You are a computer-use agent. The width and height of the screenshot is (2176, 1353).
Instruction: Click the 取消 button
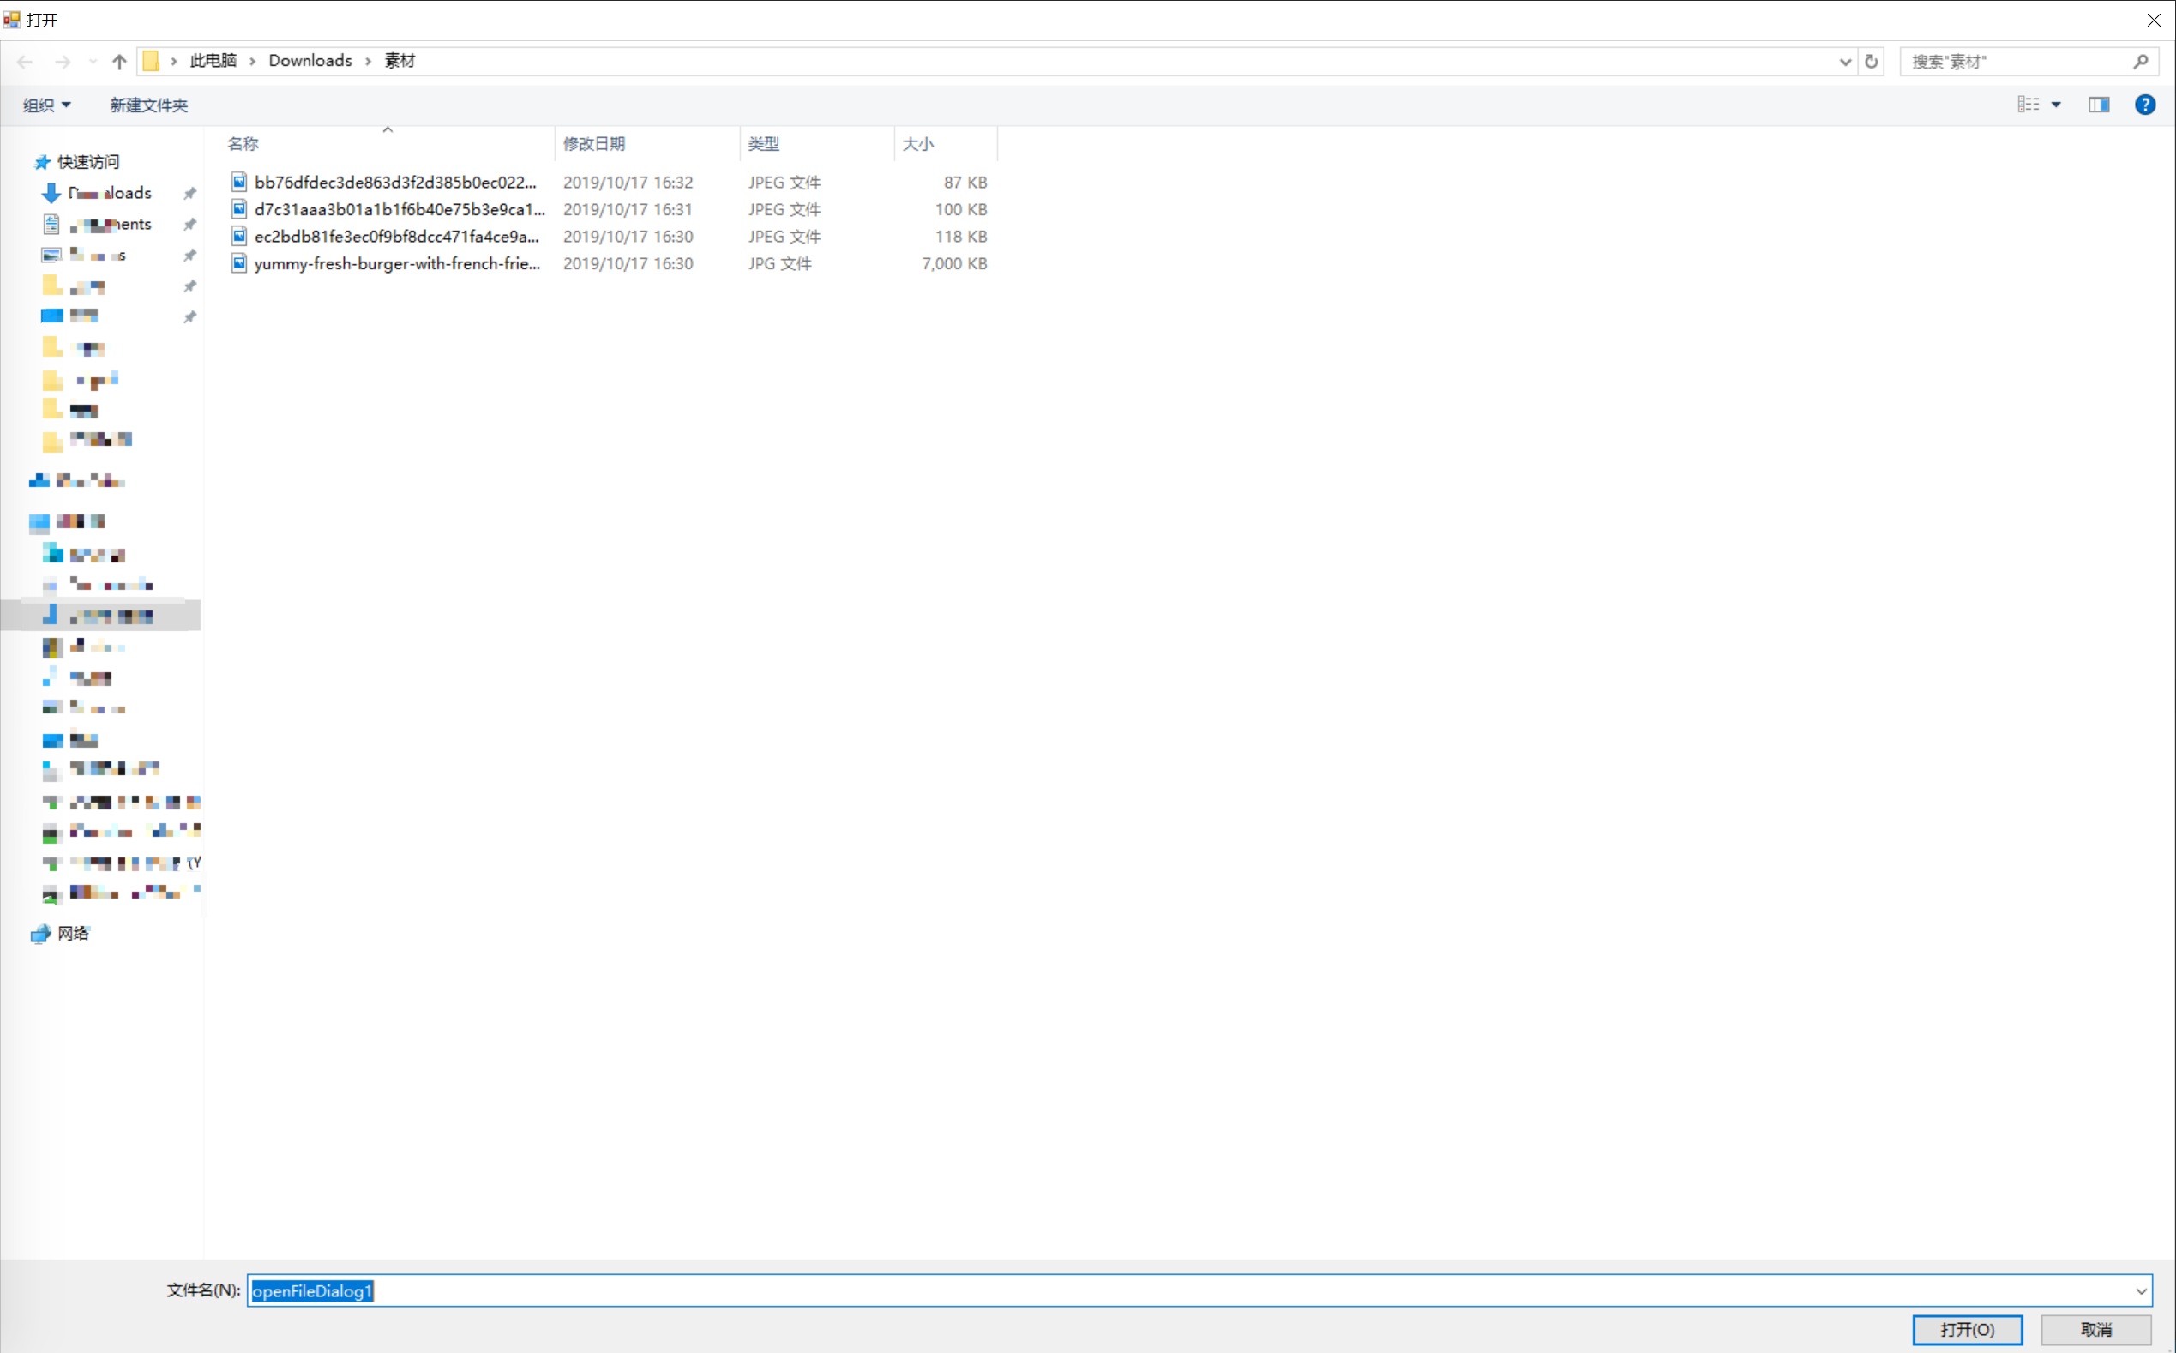click(x=2096, y=1329)
